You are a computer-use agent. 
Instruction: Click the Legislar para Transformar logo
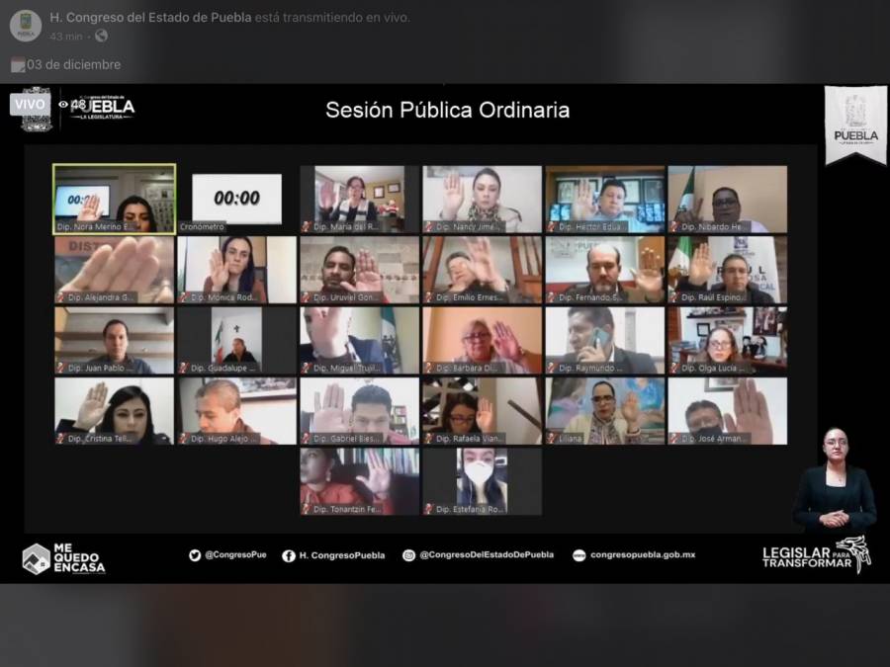coord(816,555)
